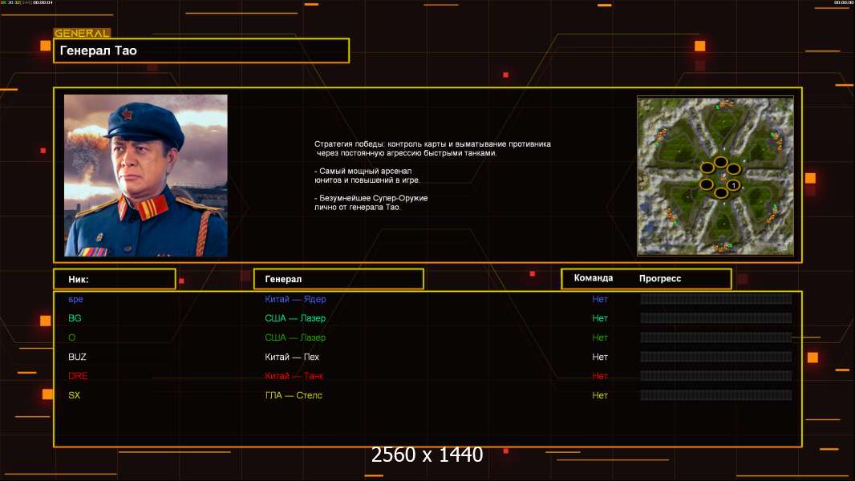Click the "Генерал" column header

pyautogui.click(x=338, y=279)
